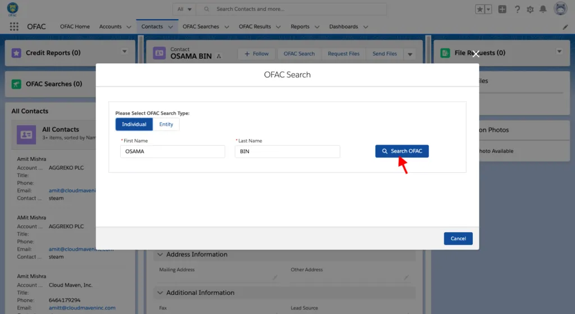
Task: Expand the Contacts tab chevron
Action: click(171, 27)
